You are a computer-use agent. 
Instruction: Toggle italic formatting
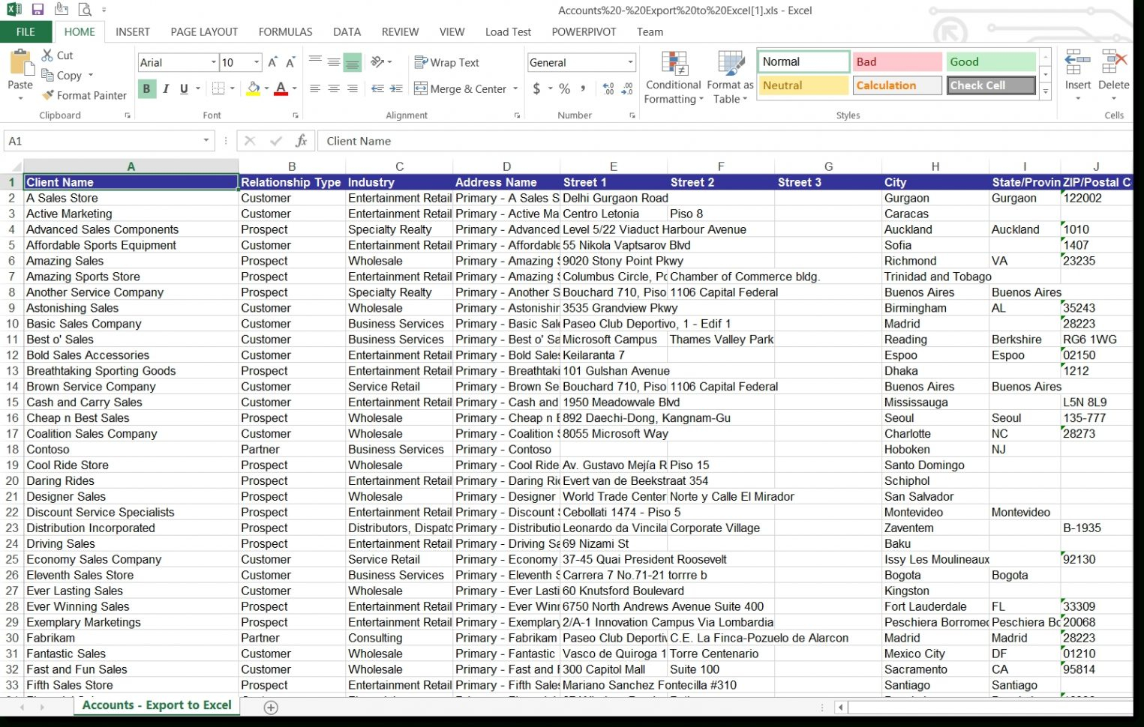tap(166, 88)
